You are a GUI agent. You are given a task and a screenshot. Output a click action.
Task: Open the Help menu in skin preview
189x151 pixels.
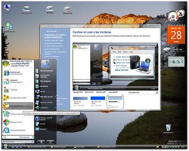point(131,52)
